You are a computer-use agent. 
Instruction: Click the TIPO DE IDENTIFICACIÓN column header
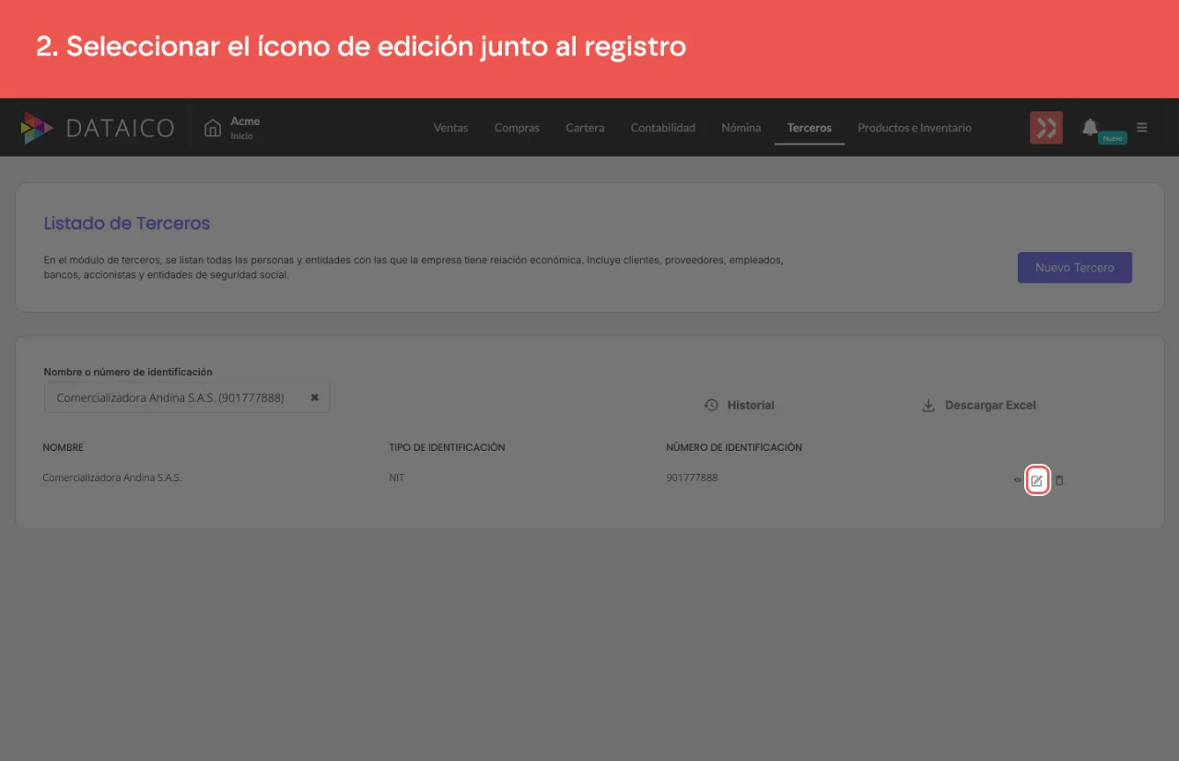[x=447, y=447]
